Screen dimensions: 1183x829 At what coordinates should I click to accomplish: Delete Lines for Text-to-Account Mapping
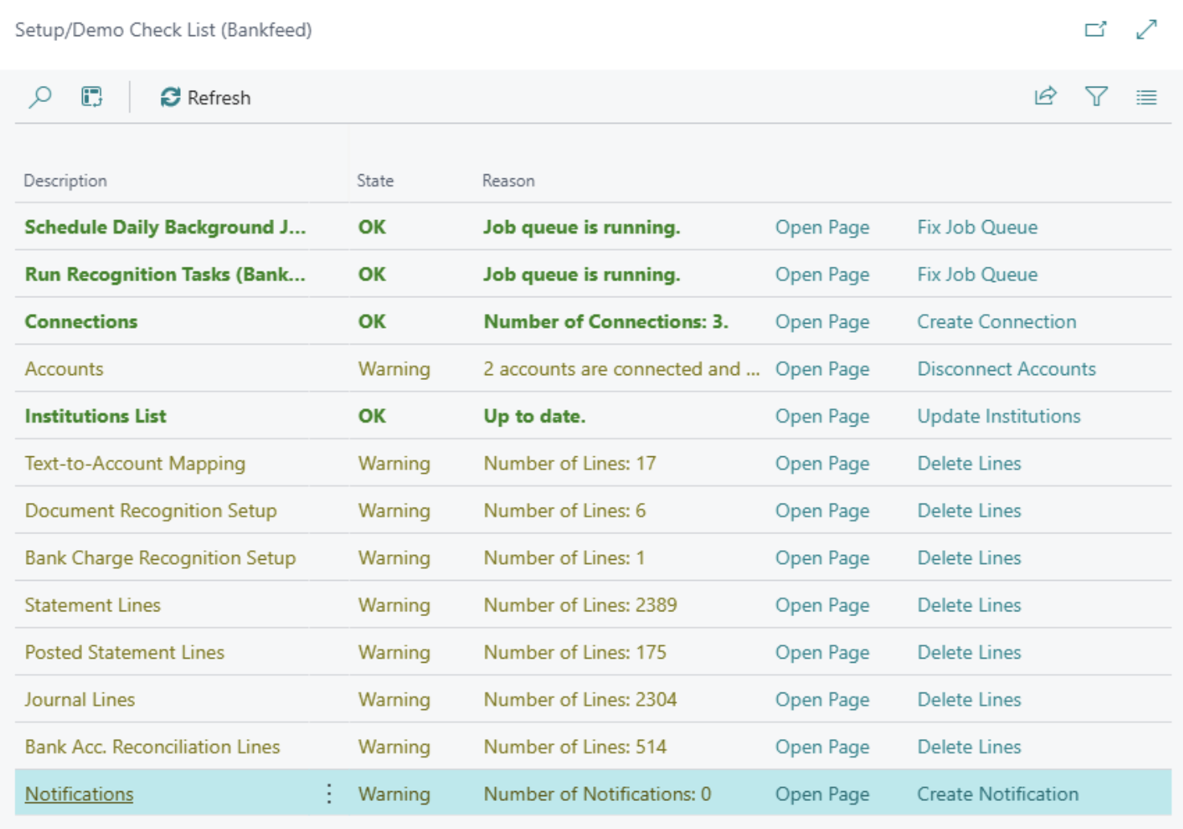click(x=969, y=464)
